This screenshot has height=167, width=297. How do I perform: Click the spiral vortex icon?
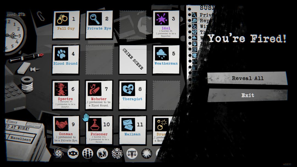(x=58, y=153)
